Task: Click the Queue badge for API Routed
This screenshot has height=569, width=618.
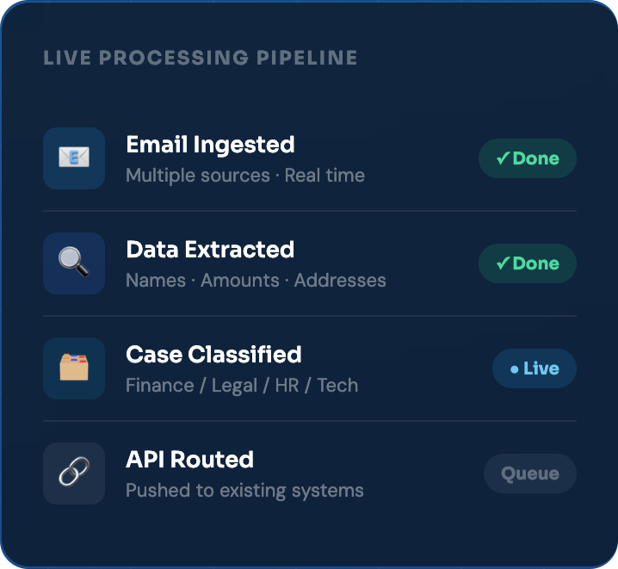Action: click(529, 473)
